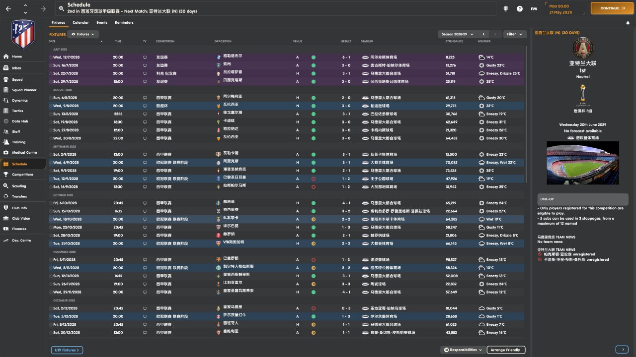The width and height of the screenshot is (636, 357).
Task: Toggle reminder circle for Sun, 6/8/2028 fixture
Action: click(x=51, y=98)
